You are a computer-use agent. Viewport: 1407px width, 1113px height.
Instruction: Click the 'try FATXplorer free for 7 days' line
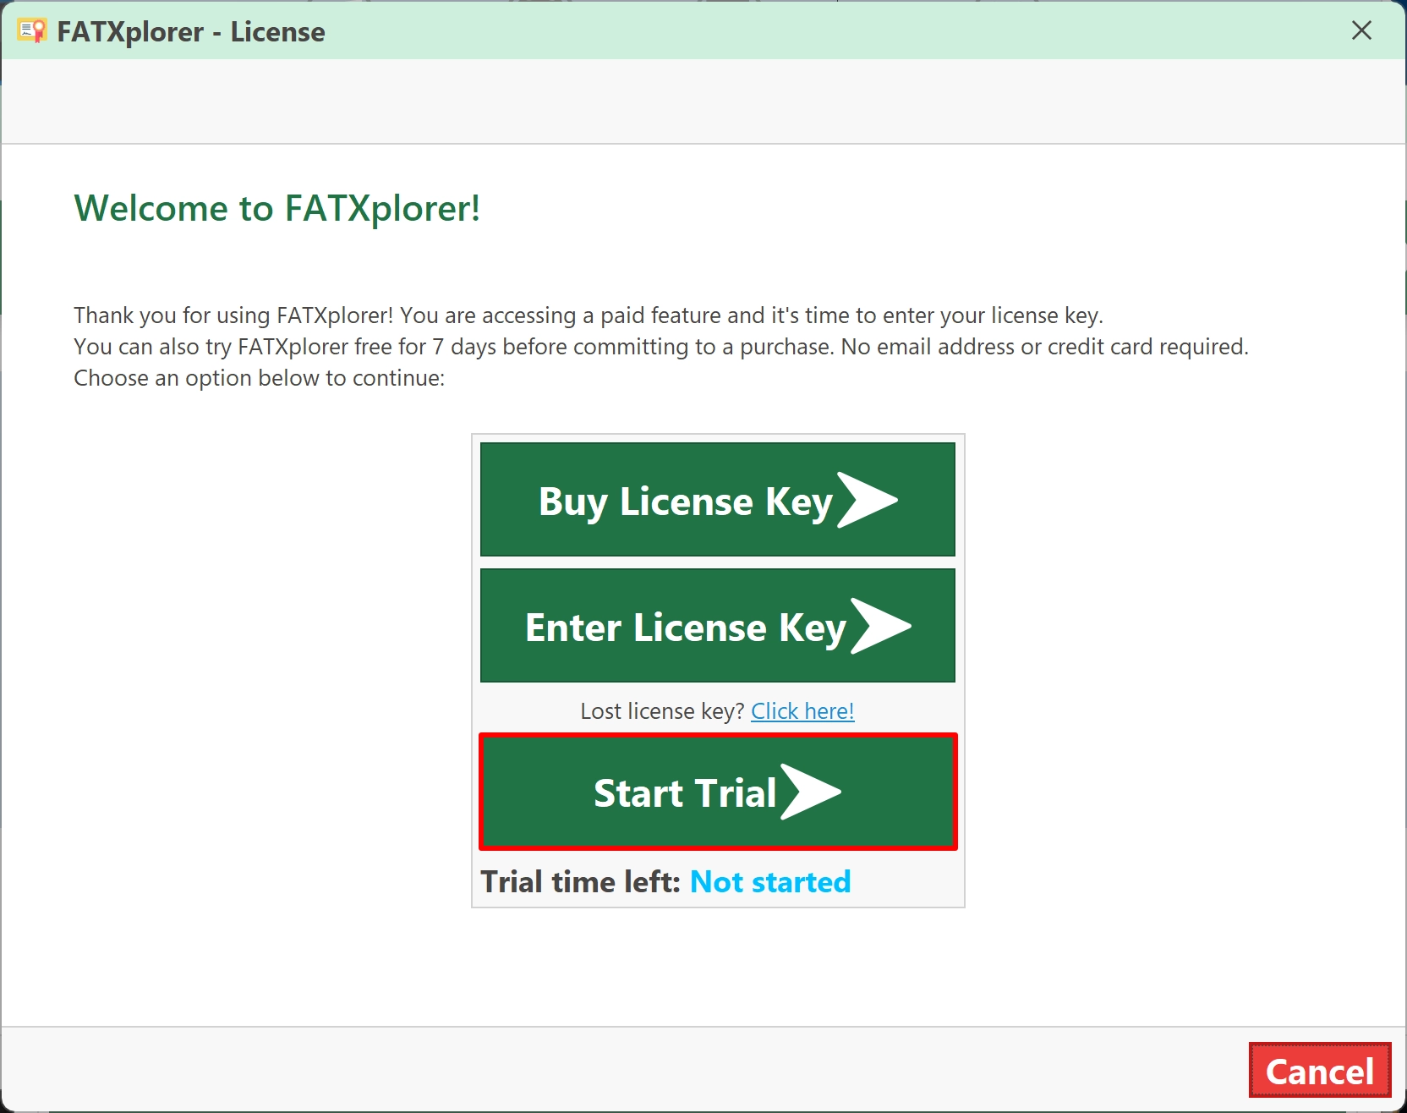pos(661,347)
